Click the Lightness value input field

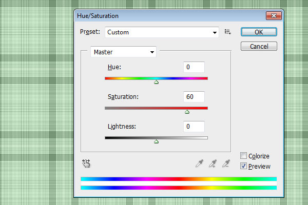pyautogui.click(x=194, y=127)
